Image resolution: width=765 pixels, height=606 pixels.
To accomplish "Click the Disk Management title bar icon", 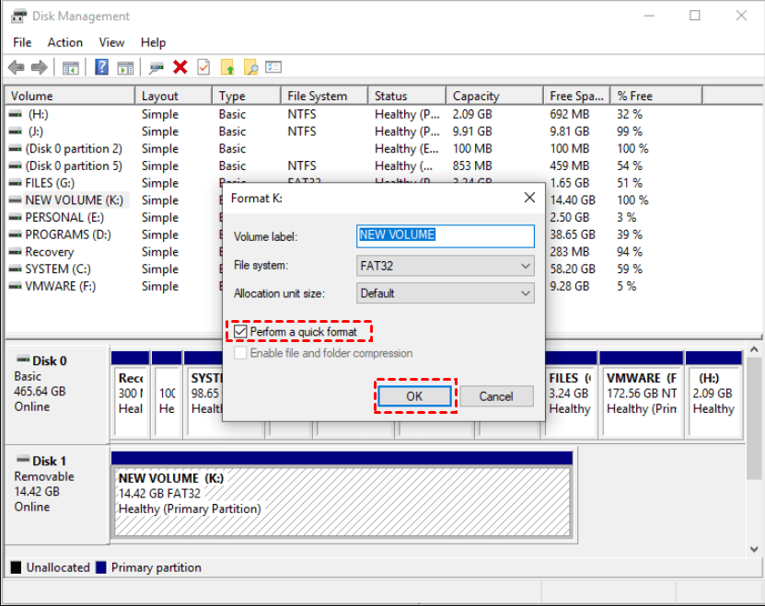I will (x=19, y=16).
